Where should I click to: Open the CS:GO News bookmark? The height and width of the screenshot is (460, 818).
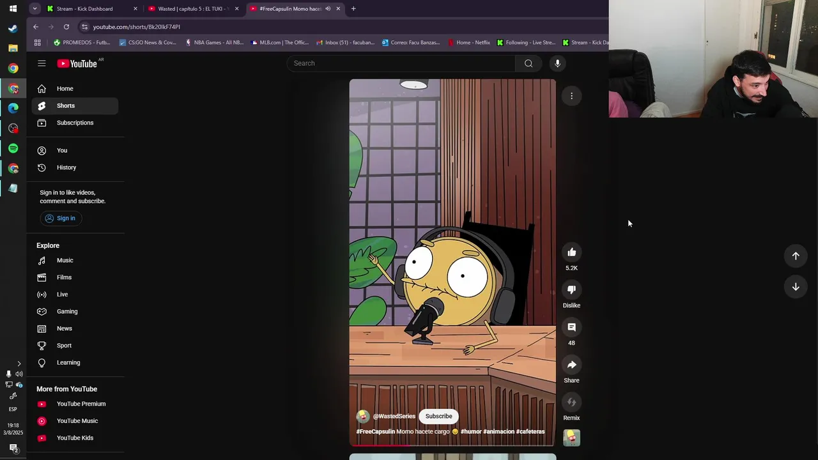148,43
